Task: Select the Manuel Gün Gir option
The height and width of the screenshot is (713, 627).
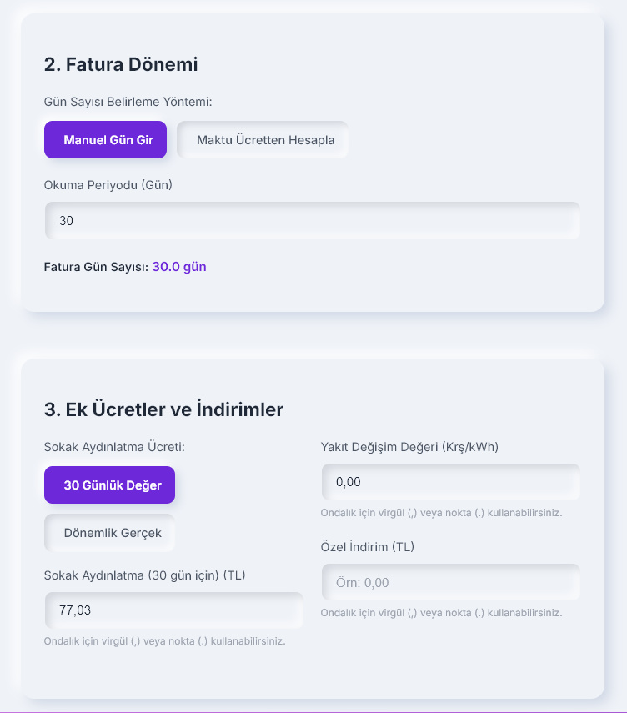Action: tap(106, 139)
